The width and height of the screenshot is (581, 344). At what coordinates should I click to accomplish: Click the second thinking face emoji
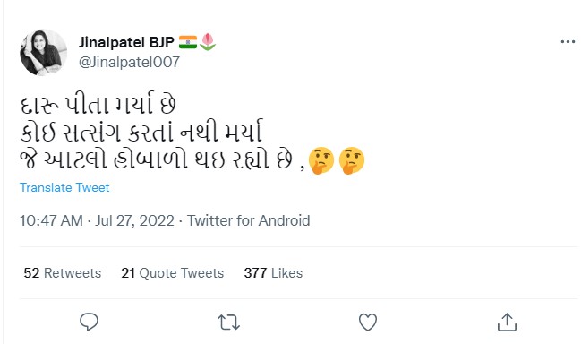352,160
